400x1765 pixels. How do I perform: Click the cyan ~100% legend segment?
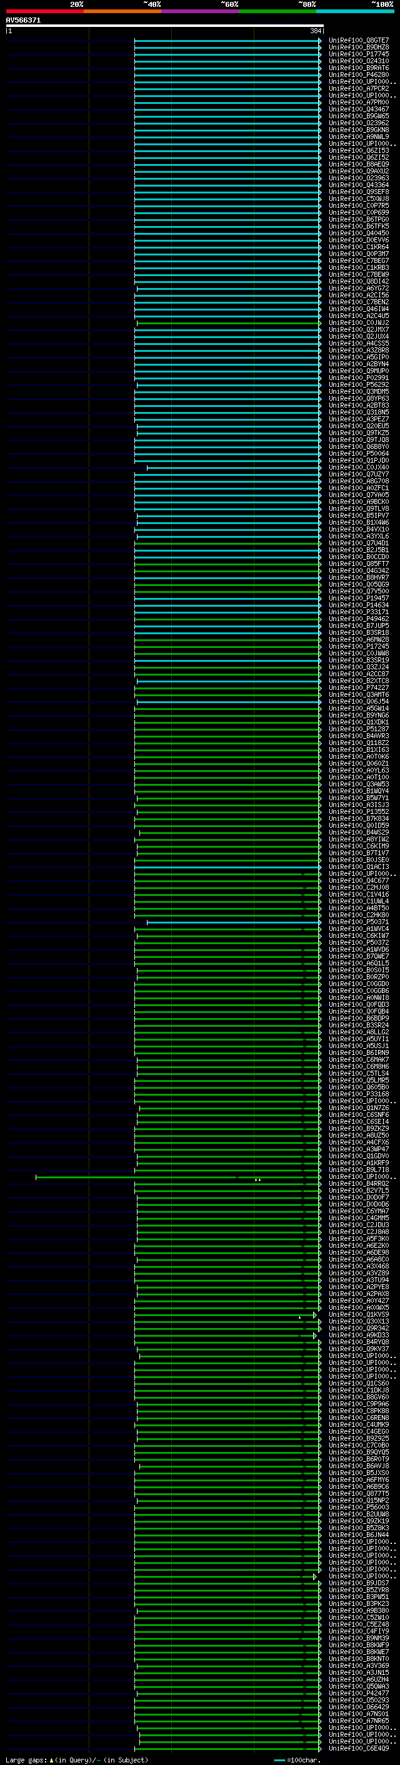[x=355, y=12]
